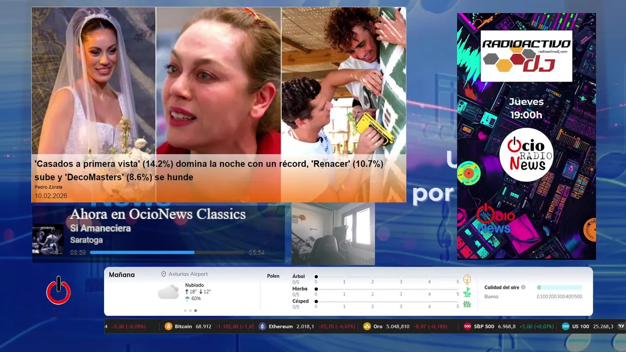This screenshot has width=626, height=352.
Task: Click the Árbol pollen level scale
Action: pos(387,279)
